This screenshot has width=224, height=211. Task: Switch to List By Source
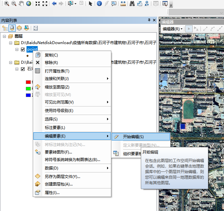[x=12, y=28]
